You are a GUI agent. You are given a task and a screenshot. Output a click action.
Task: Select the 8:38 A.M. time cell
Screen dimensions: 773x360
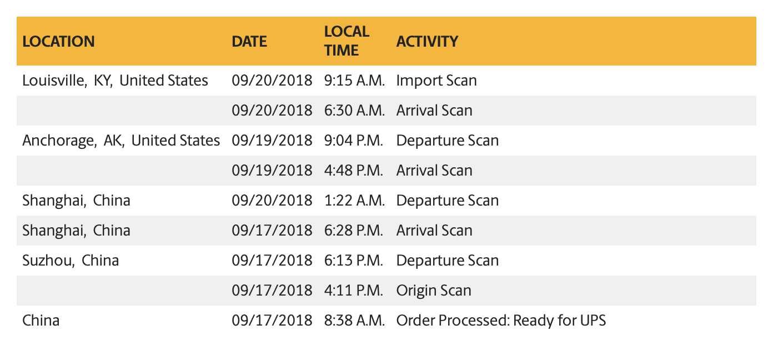(x=354, y=321)
